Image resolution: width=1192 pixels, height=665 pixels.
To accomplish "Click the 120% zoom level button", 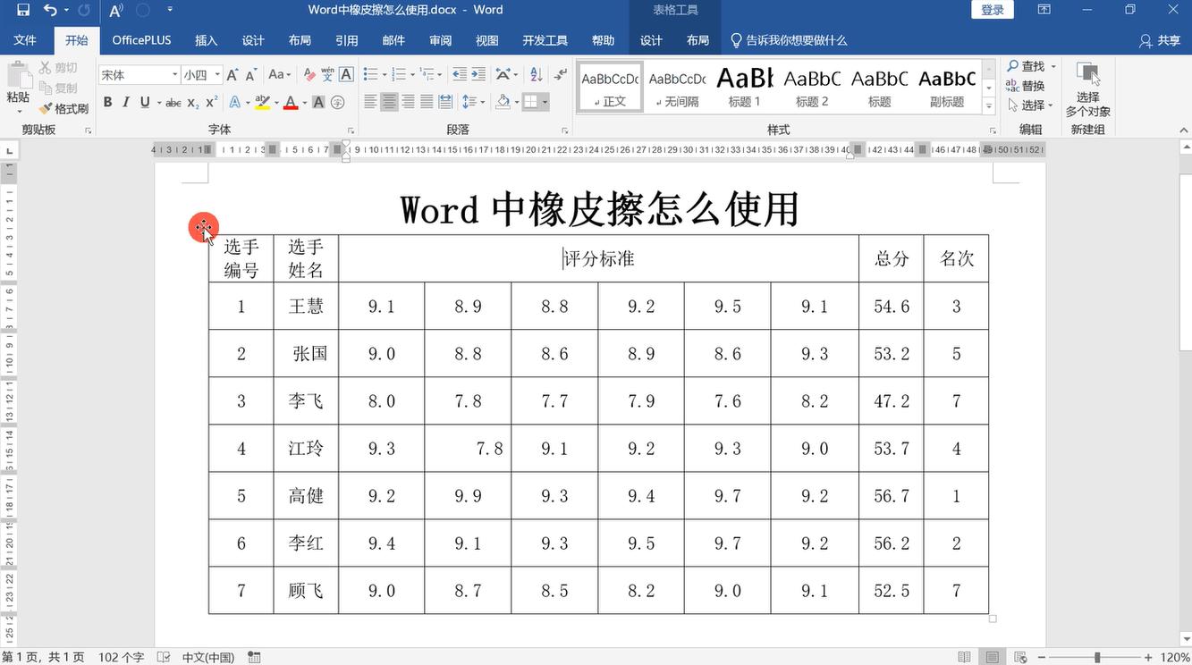I will coord(1174,657).
